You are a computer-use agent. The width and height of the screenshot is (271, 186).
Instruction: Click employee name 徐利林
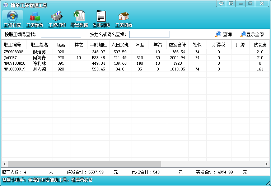click(x=39, y=63)
